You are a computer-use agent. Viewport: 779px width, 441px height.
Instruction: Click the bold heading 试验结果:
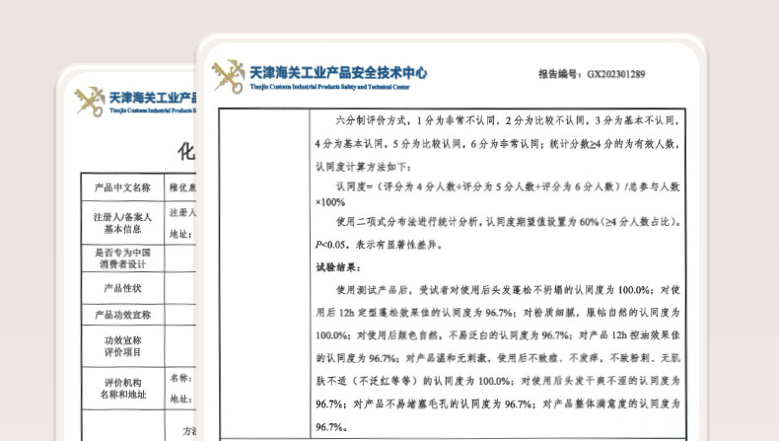pyautogui.click(x=338, y=267)
